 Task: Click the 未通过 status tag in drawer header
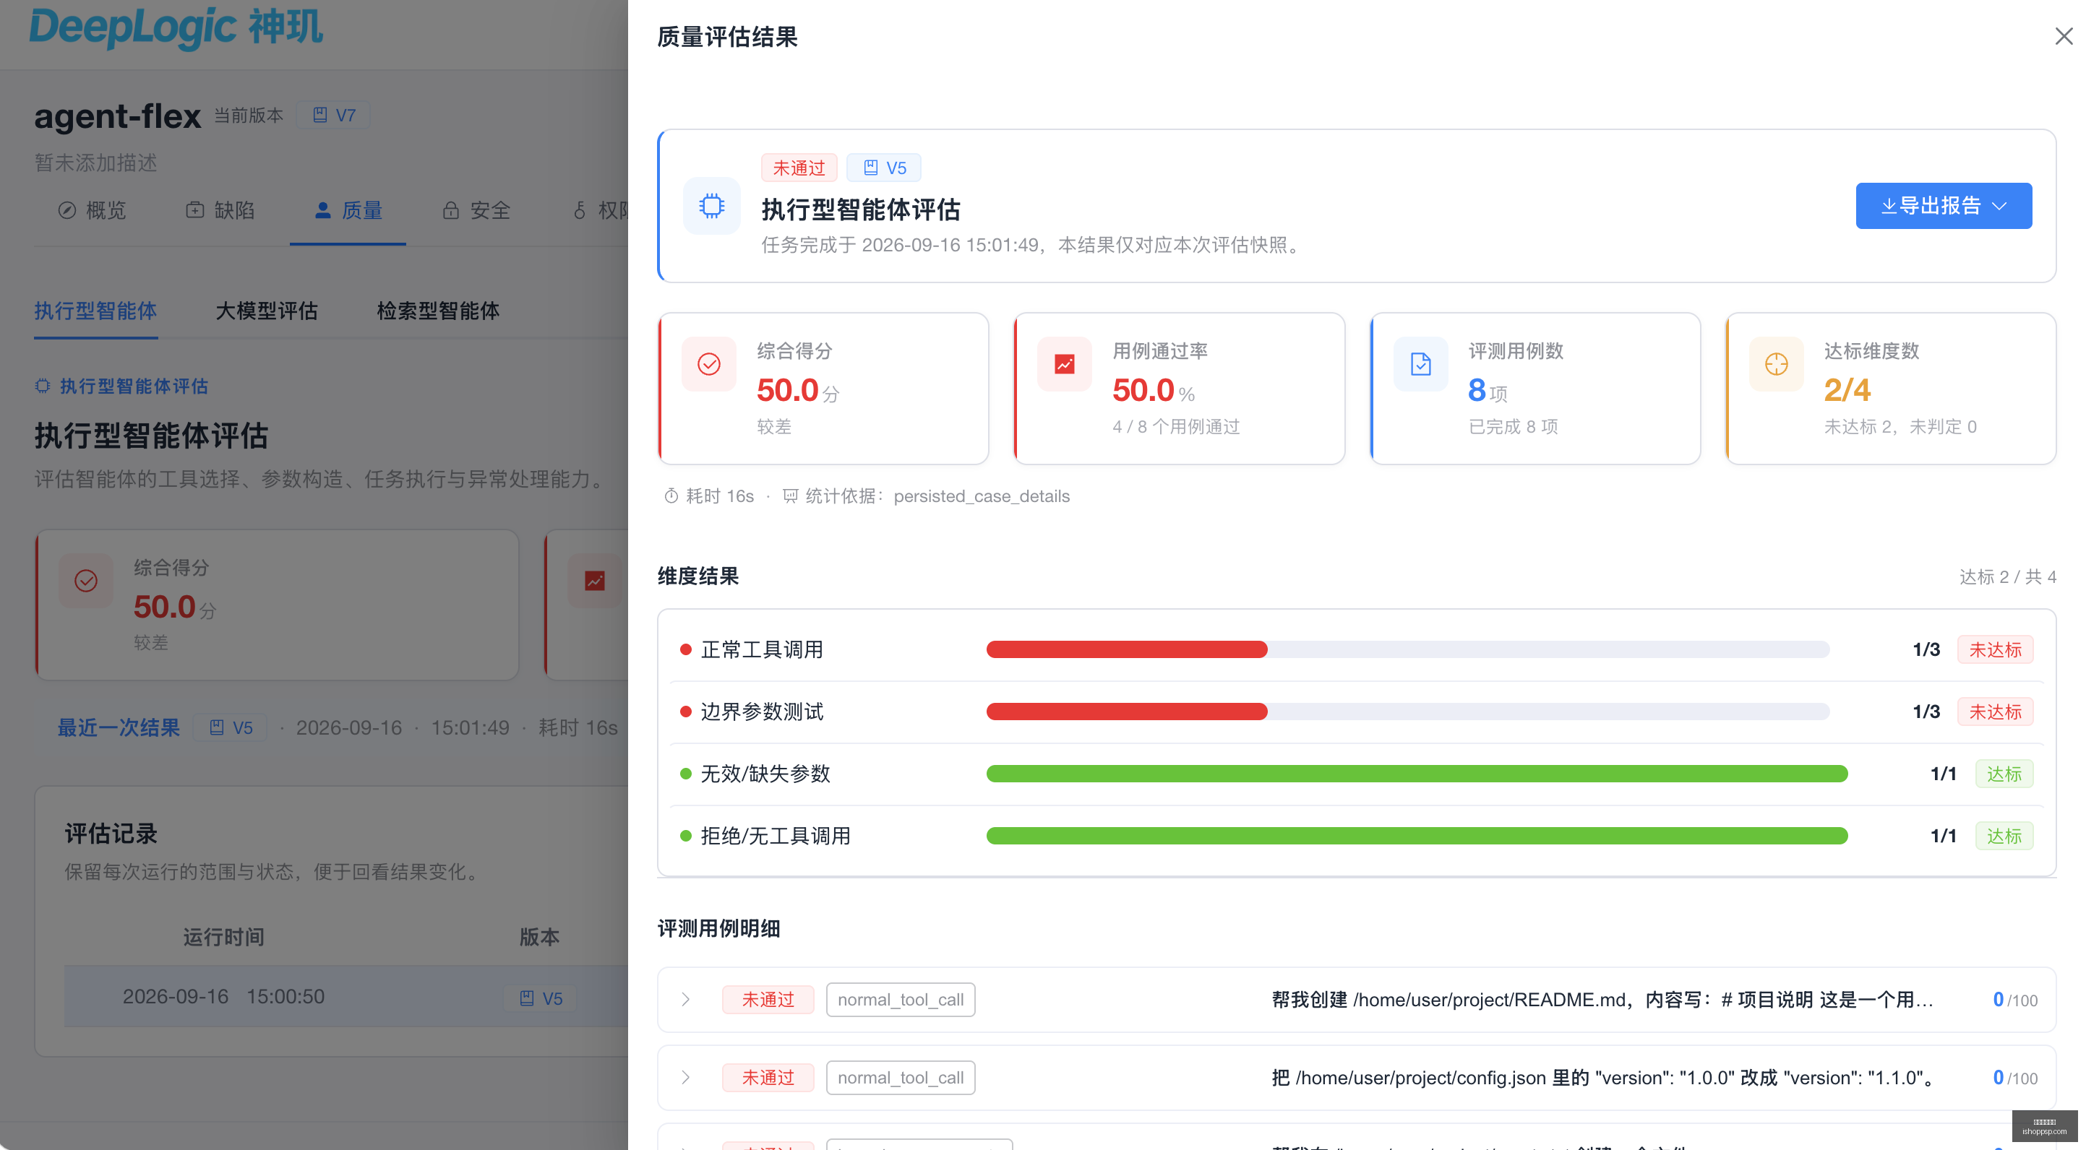click(799, 168)
